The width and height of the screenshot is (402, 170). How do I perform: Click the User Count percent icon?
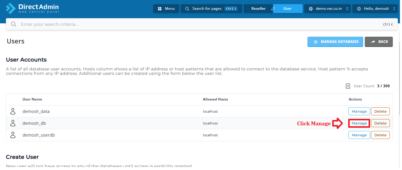348,86
